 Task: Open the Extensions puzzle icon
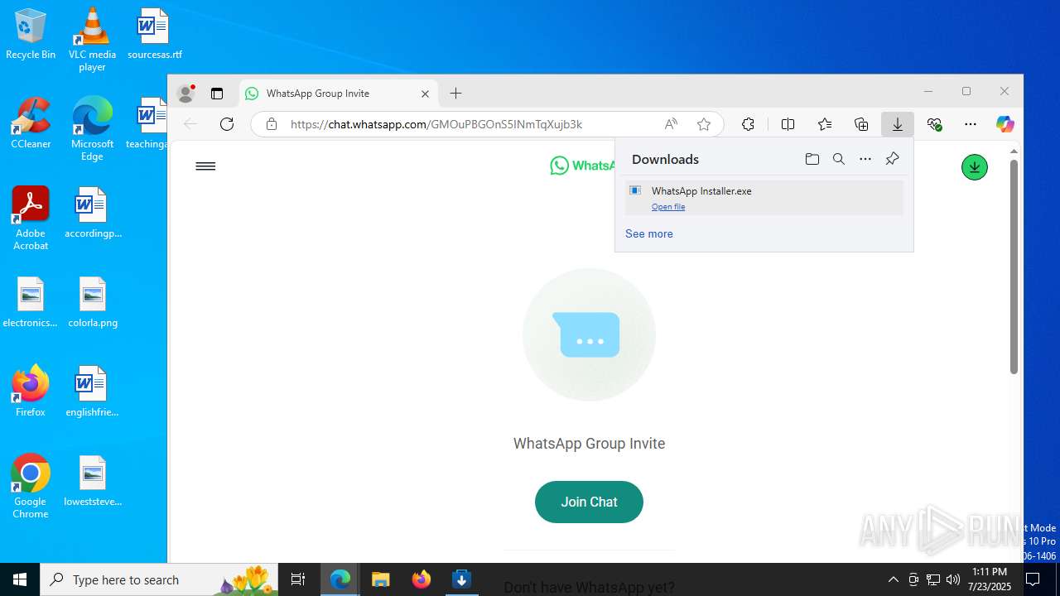tap(748, 124)
